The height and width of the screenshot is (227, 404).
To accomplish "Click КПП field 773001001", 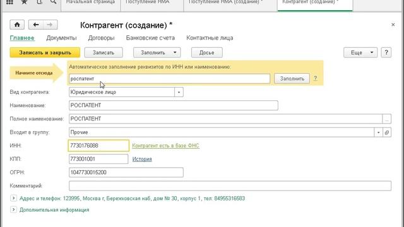I will [x=98, y=159].
